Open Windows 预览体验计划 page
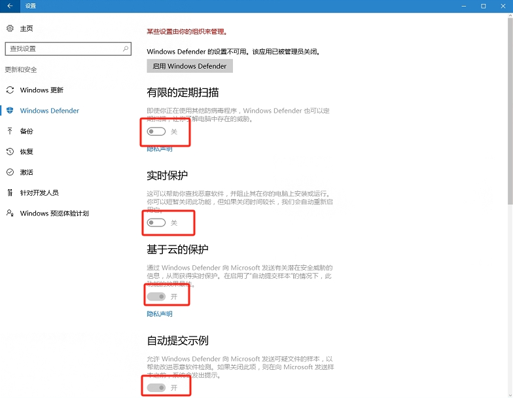The image size is (513, 398). [x=54, y=213]
